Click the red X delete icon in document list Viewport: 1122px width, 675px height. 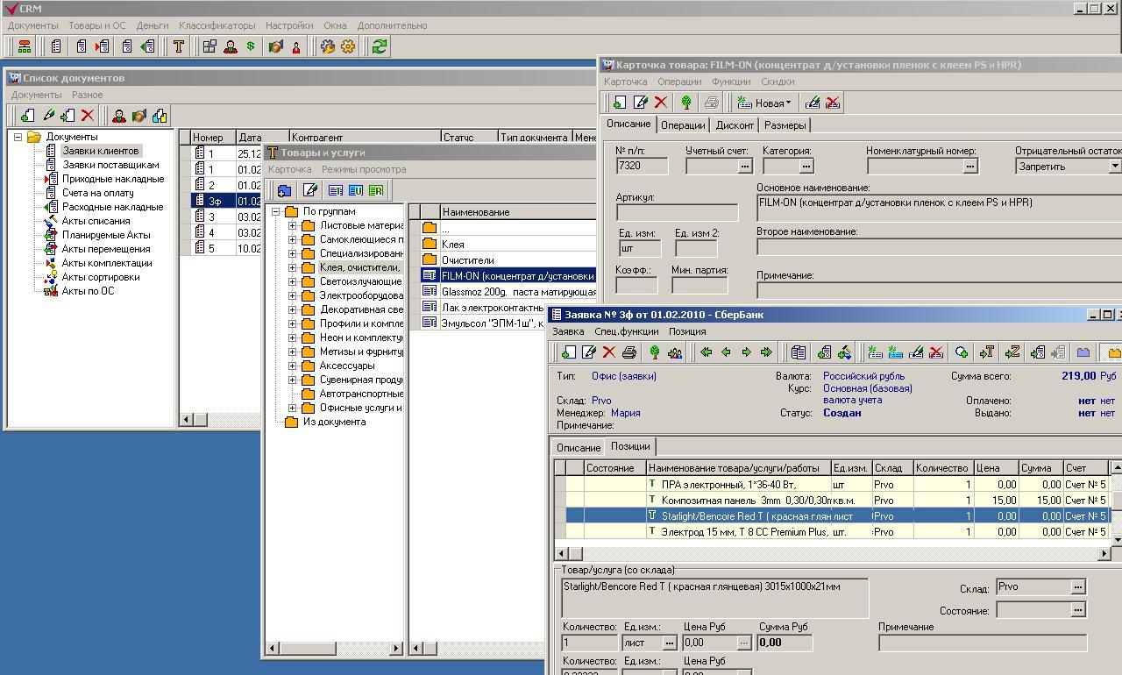(88, 116)
